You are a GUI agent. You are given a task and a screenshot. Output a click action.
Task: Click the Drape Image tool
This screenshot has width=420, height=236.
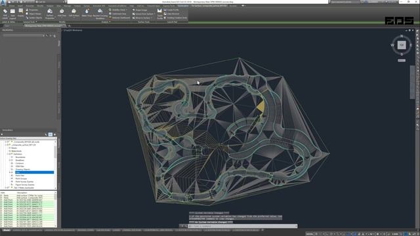pyautogui.click(x=140, y=10)
